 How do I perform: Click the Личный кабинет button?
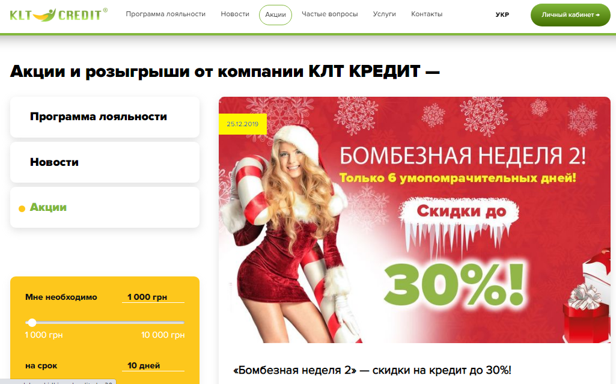570,15
